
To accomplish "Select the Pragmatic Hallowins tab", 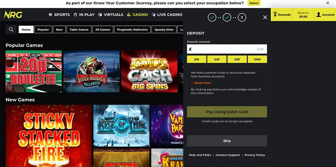I will coord(132,29).
